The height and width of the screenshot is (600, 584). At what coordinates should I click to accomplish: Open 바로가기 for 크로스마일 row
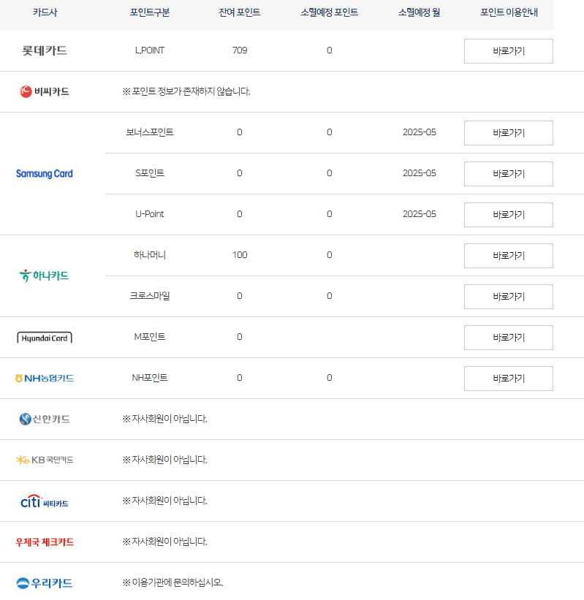(508, 297)
